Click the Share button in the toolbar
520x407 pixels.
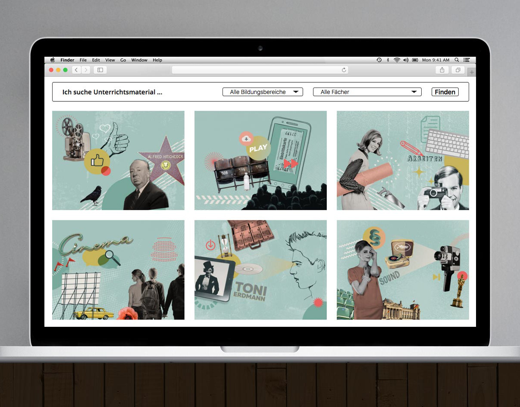pos(442,70)
